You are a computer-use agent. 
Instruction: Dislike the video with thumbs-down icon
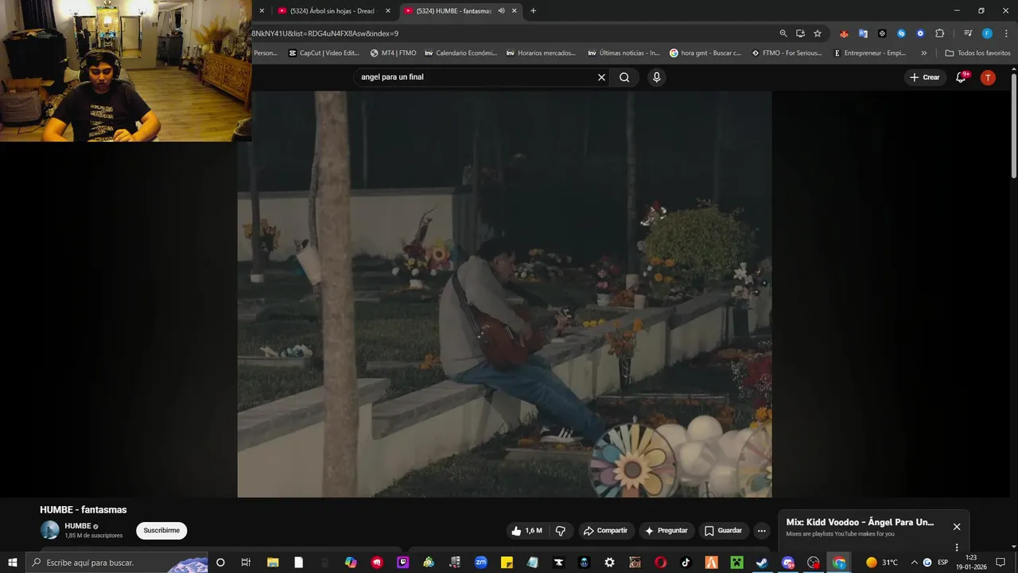560,531
